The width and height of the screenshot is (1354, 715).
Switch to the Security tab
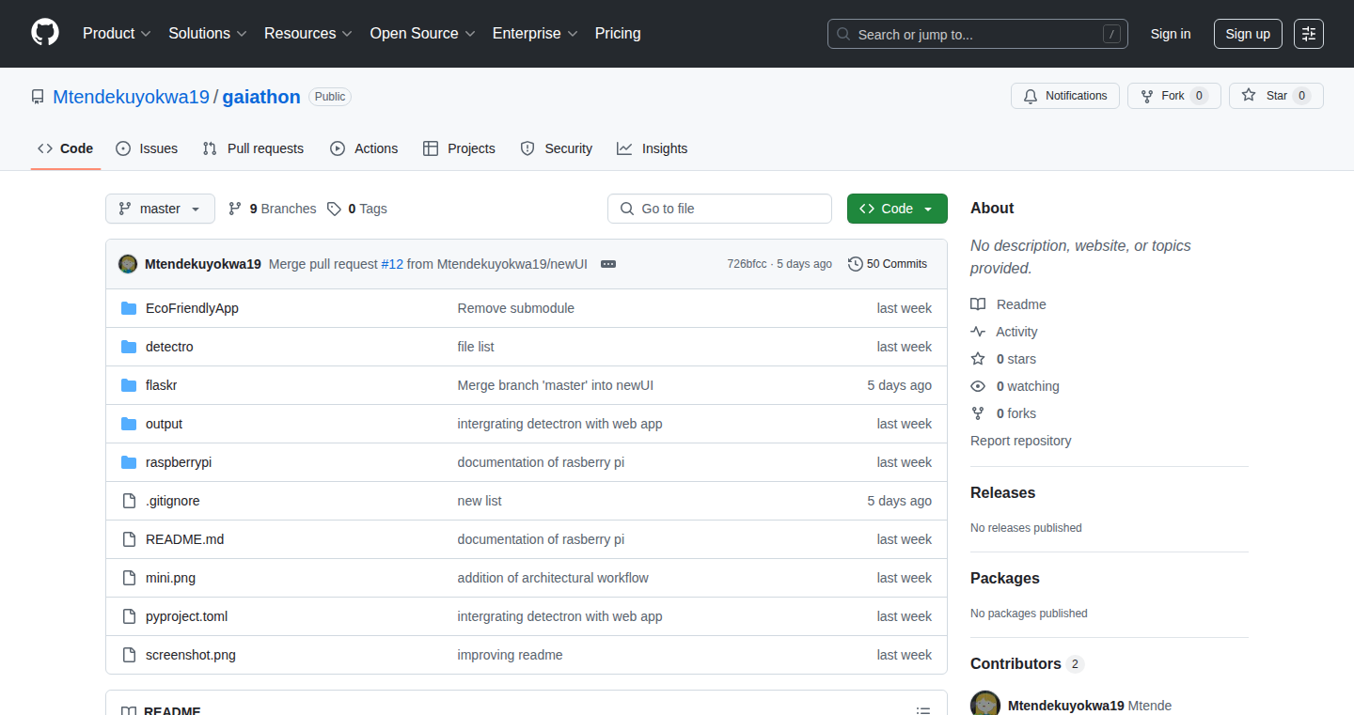click(x=556, y=148)
